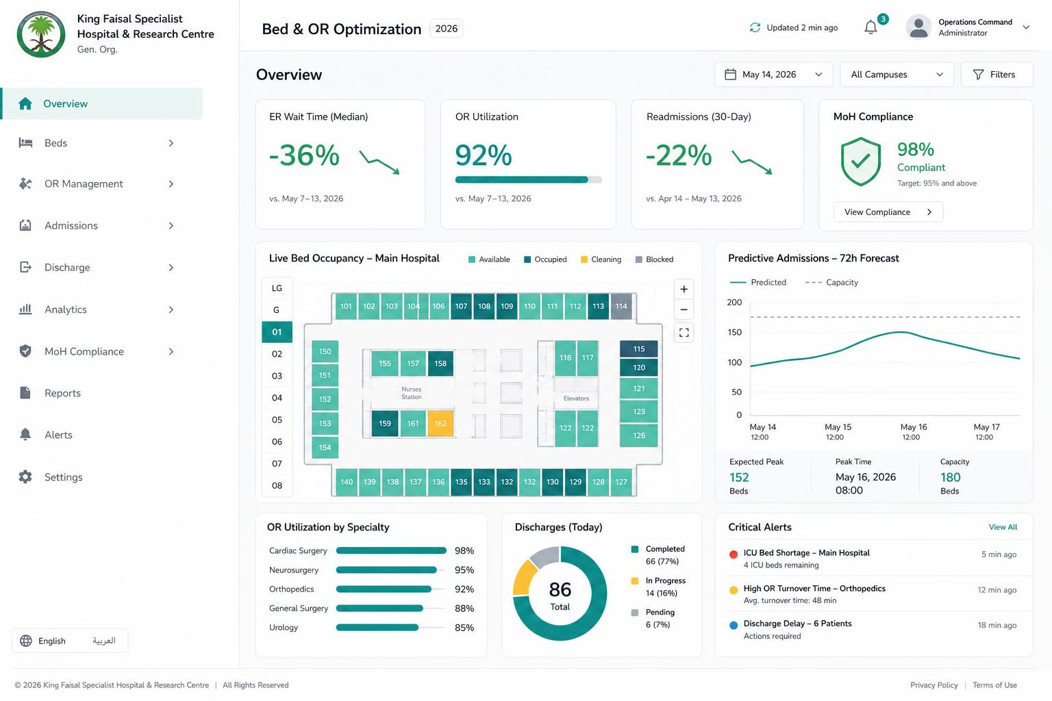This screenshot has width=1052, height=701.
Task: Click the red ICU Bed Shortage alert dot
Action: 734,555
